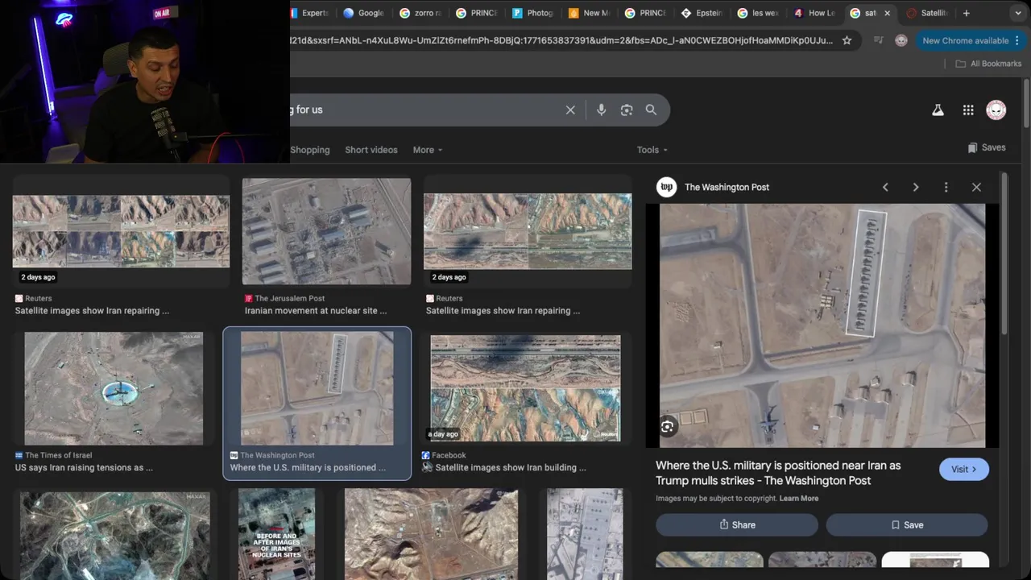Switch to the les wex browser tab
The height and width of the screenshot is (580, 1031).
tap(759, 13)
